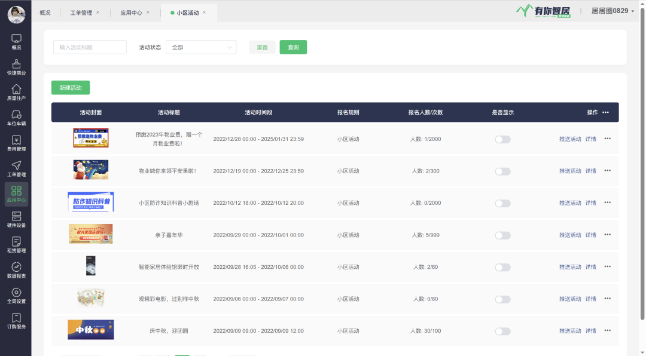Click the activity title search field
Screen dimensions: 646x356
90,47
